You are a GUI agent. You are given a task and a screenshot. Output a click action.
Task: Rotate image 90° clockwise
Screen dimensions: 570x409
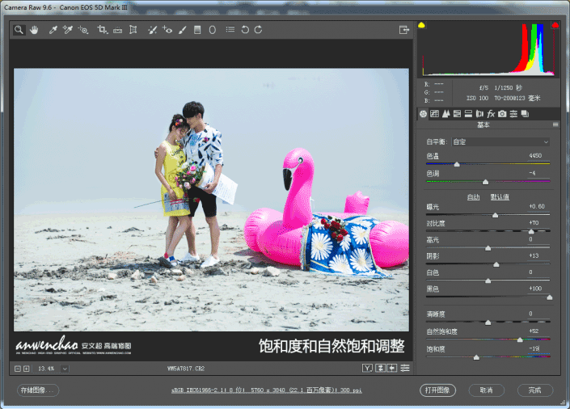pyautogui.click(x=258, y=30)
